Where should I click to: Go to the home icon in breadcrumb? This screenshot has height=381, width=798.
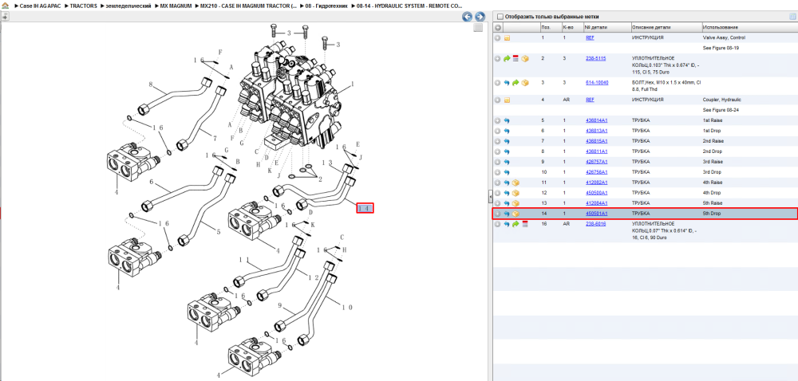pyautogui.click(x=6, y=6)
